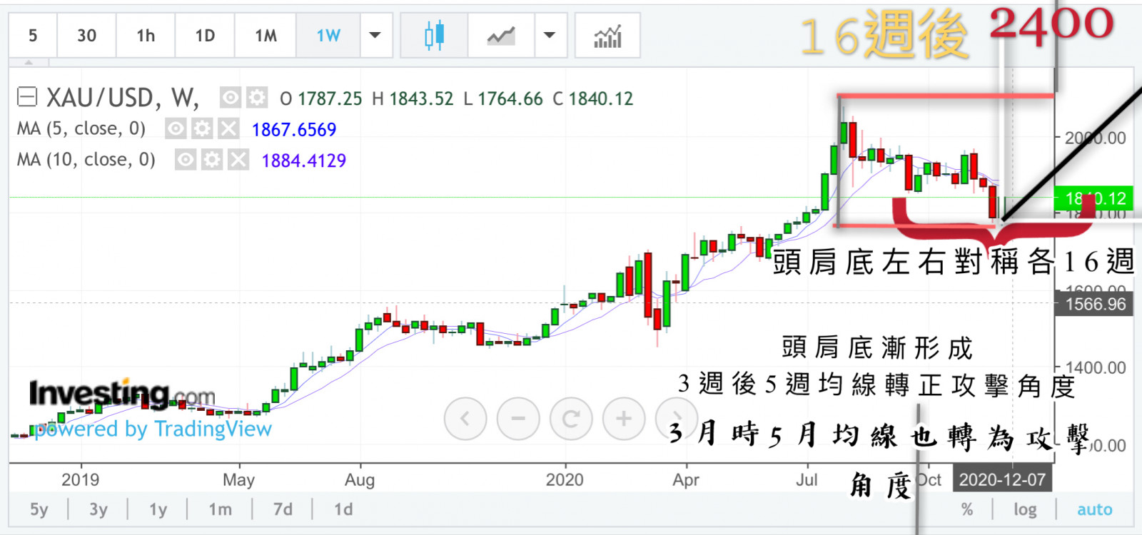Click the zoom in plus button
The height and width of the screenshot is (535, 1142).
pyautogui.click(x=624, y=419)
